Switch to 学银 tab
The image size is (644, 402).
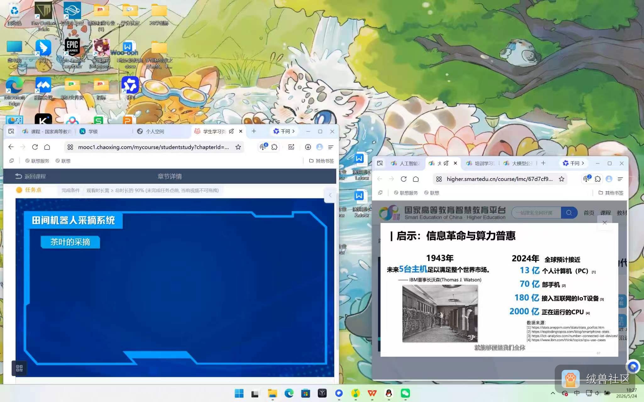104,131
